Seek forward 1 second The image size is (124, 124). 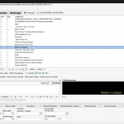57,97
